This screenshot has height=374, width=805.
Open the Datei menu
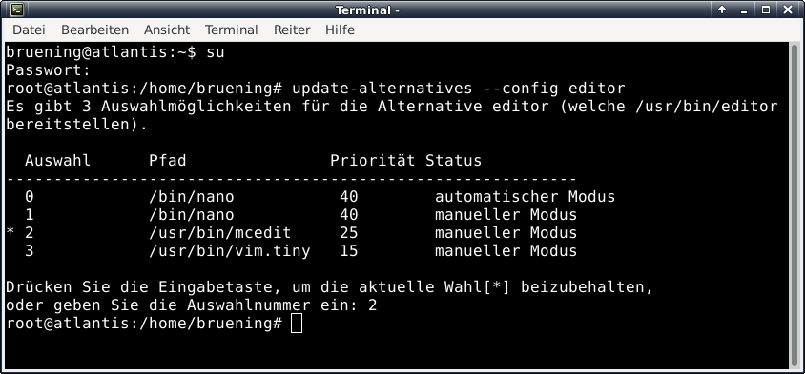[x=29, y=30]
